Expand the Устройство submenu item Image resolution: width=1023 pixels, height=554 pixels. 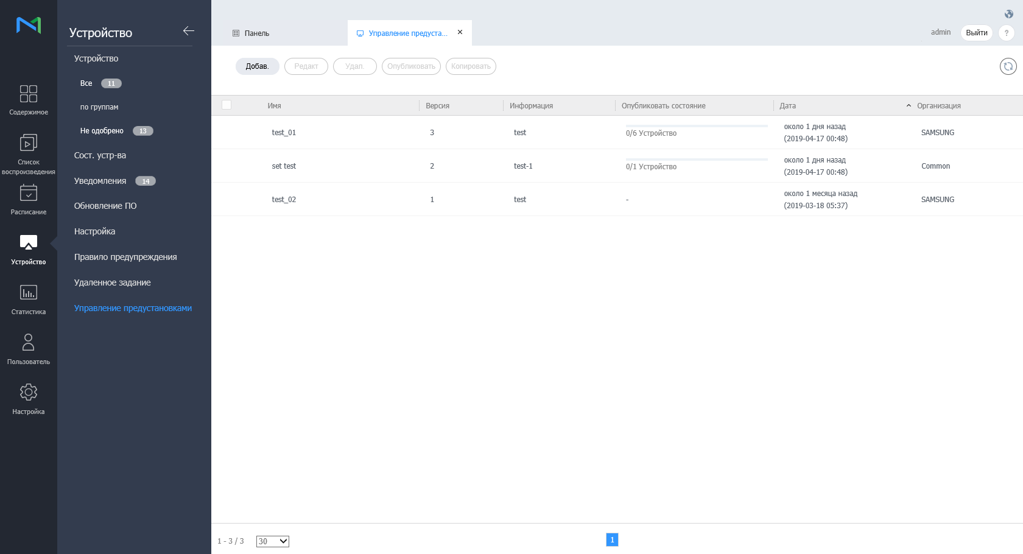96,58
